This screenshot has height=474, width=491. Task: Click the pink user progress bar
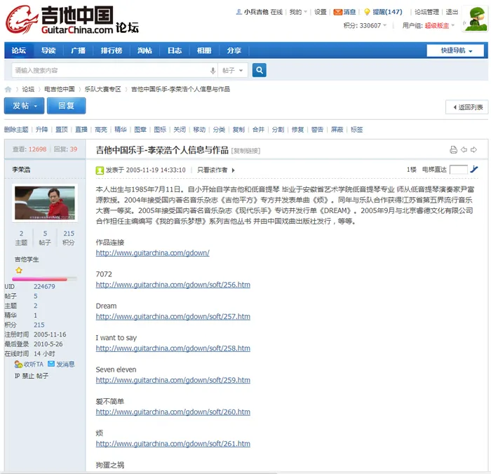[44, 278]
